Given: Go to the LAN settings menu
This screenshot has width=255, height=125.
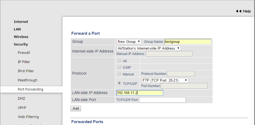Looking at the screenshot, I should coord(17,29).
